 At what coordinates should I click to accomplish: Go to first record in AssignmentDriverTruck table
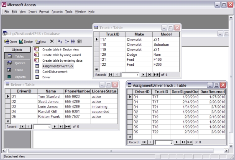pos(144,142)
